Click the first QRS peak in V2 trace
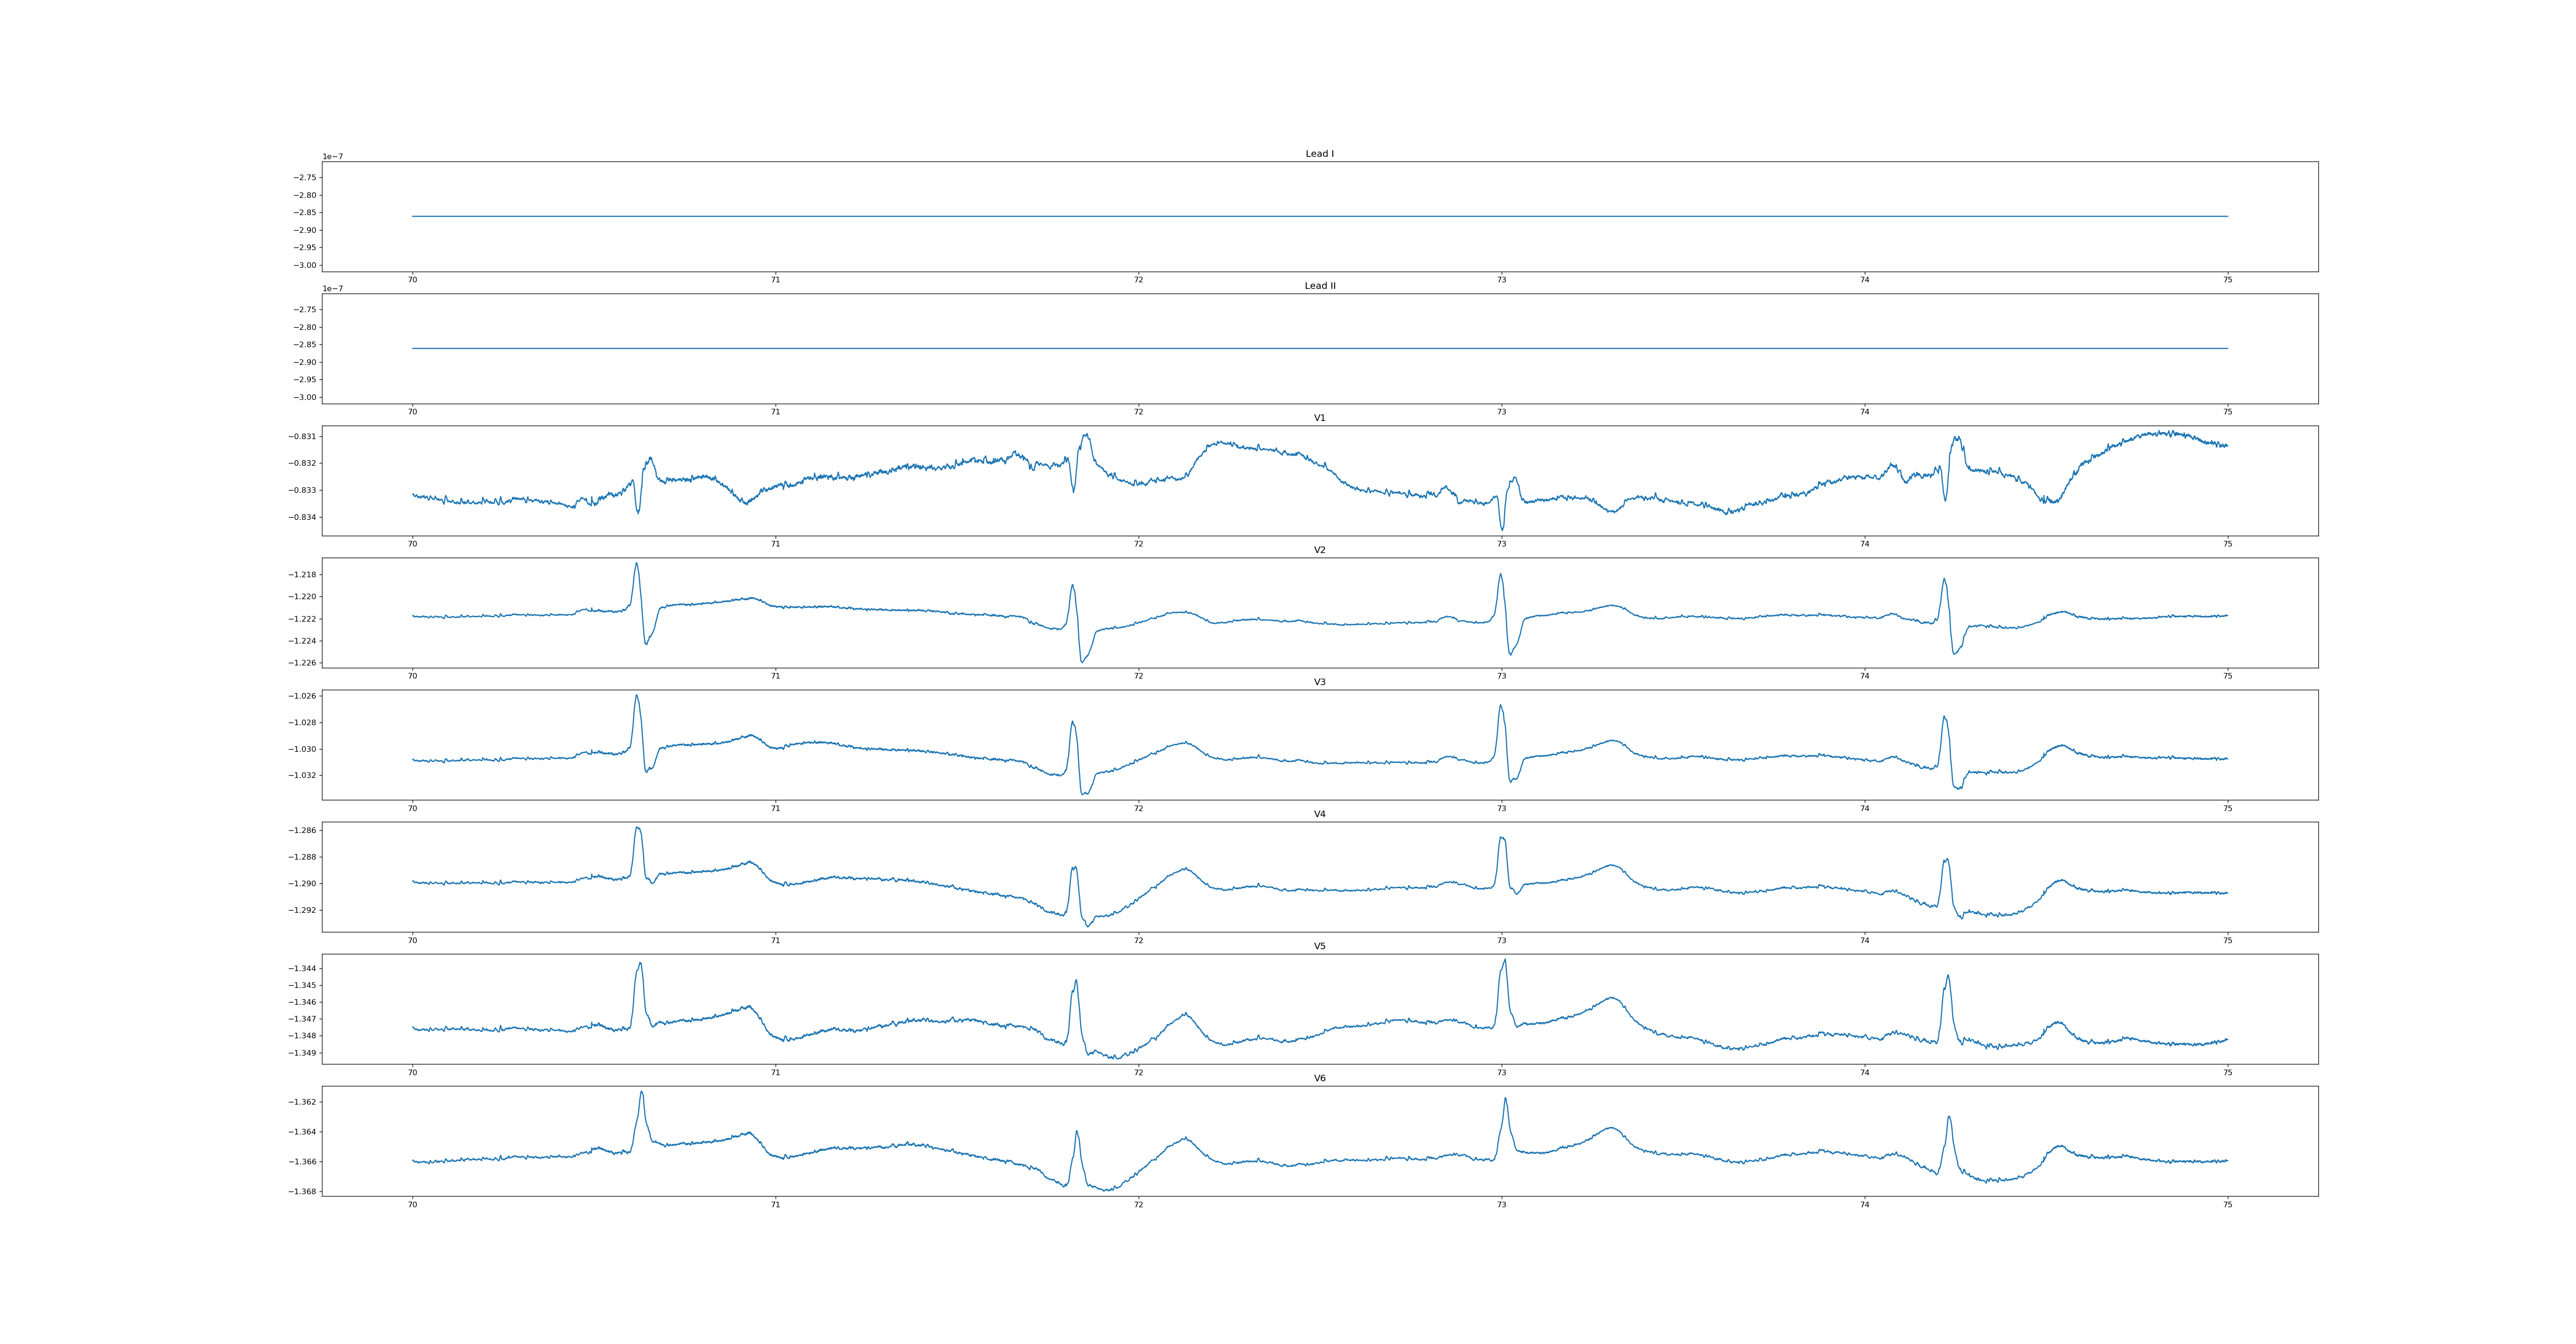2576x1344 pixels. point(636,564)
